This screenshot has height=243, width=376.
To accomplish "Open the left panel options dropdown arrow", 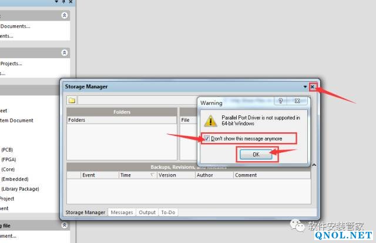I will tap(56, 2).
